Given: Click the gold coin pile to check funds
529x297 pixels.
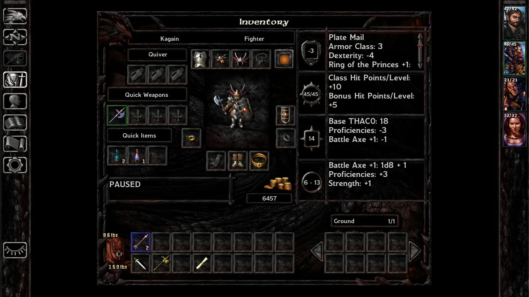Looking at the screenshot, I should click(278, 183).
